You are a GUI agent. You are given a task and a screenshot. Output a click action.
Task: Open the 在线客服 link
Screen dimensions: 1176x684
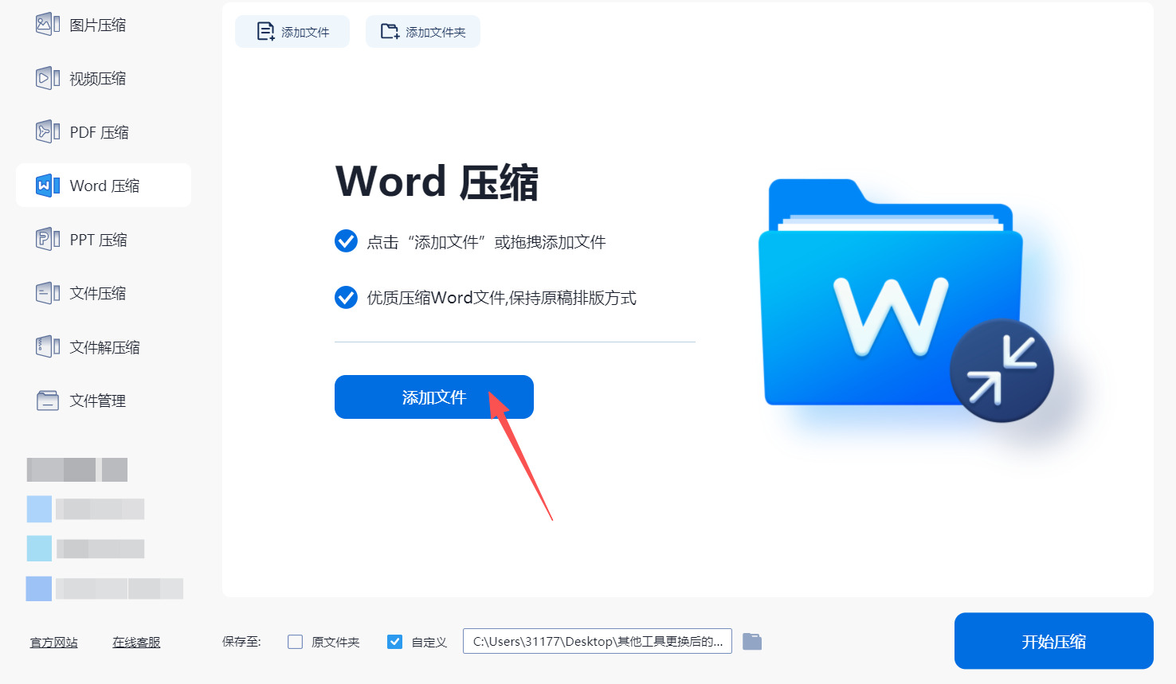click(x=136, y=643)
